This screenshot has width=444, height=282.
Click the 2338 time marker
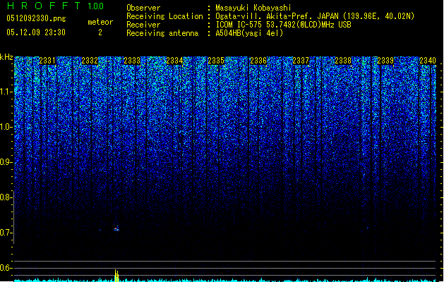343,61
